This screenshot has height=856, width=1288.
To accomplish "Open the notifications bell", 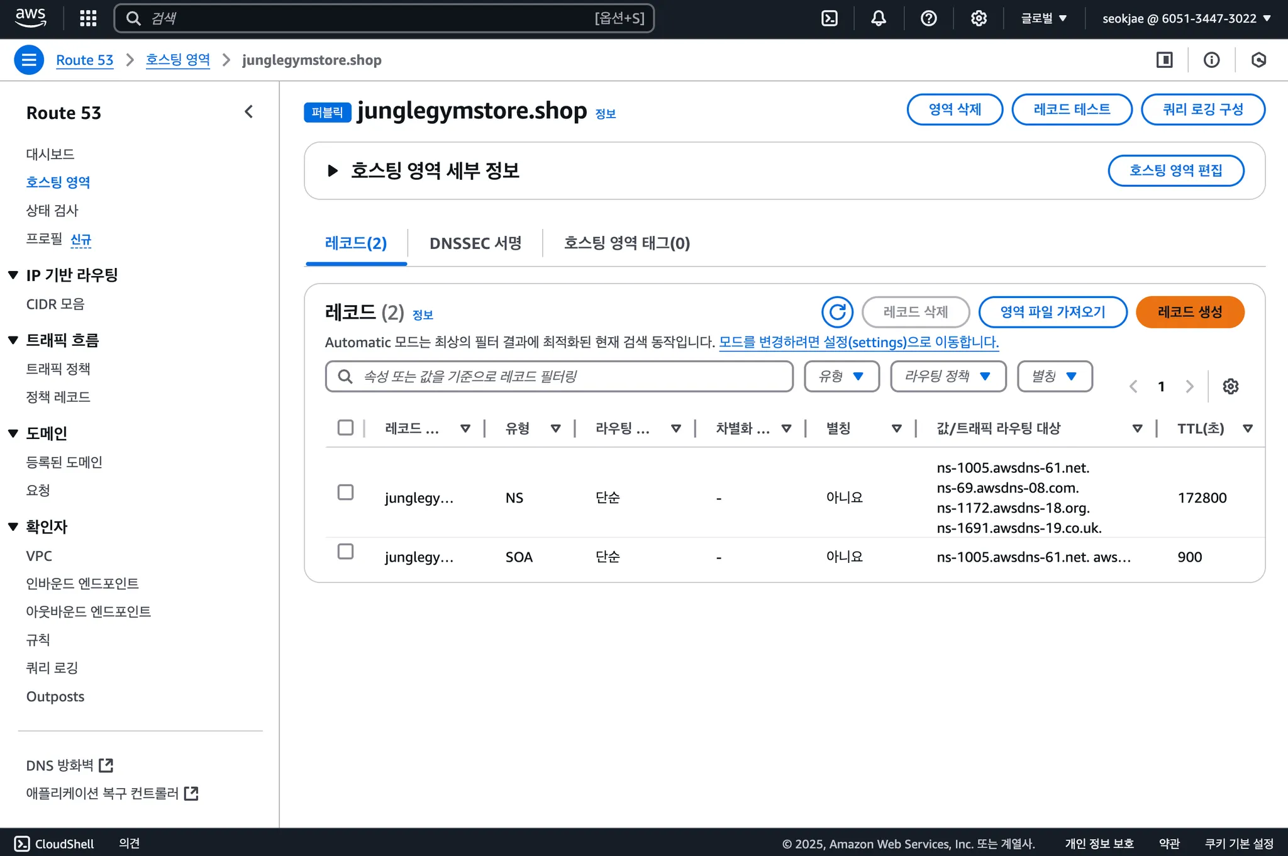I will 879,18.
